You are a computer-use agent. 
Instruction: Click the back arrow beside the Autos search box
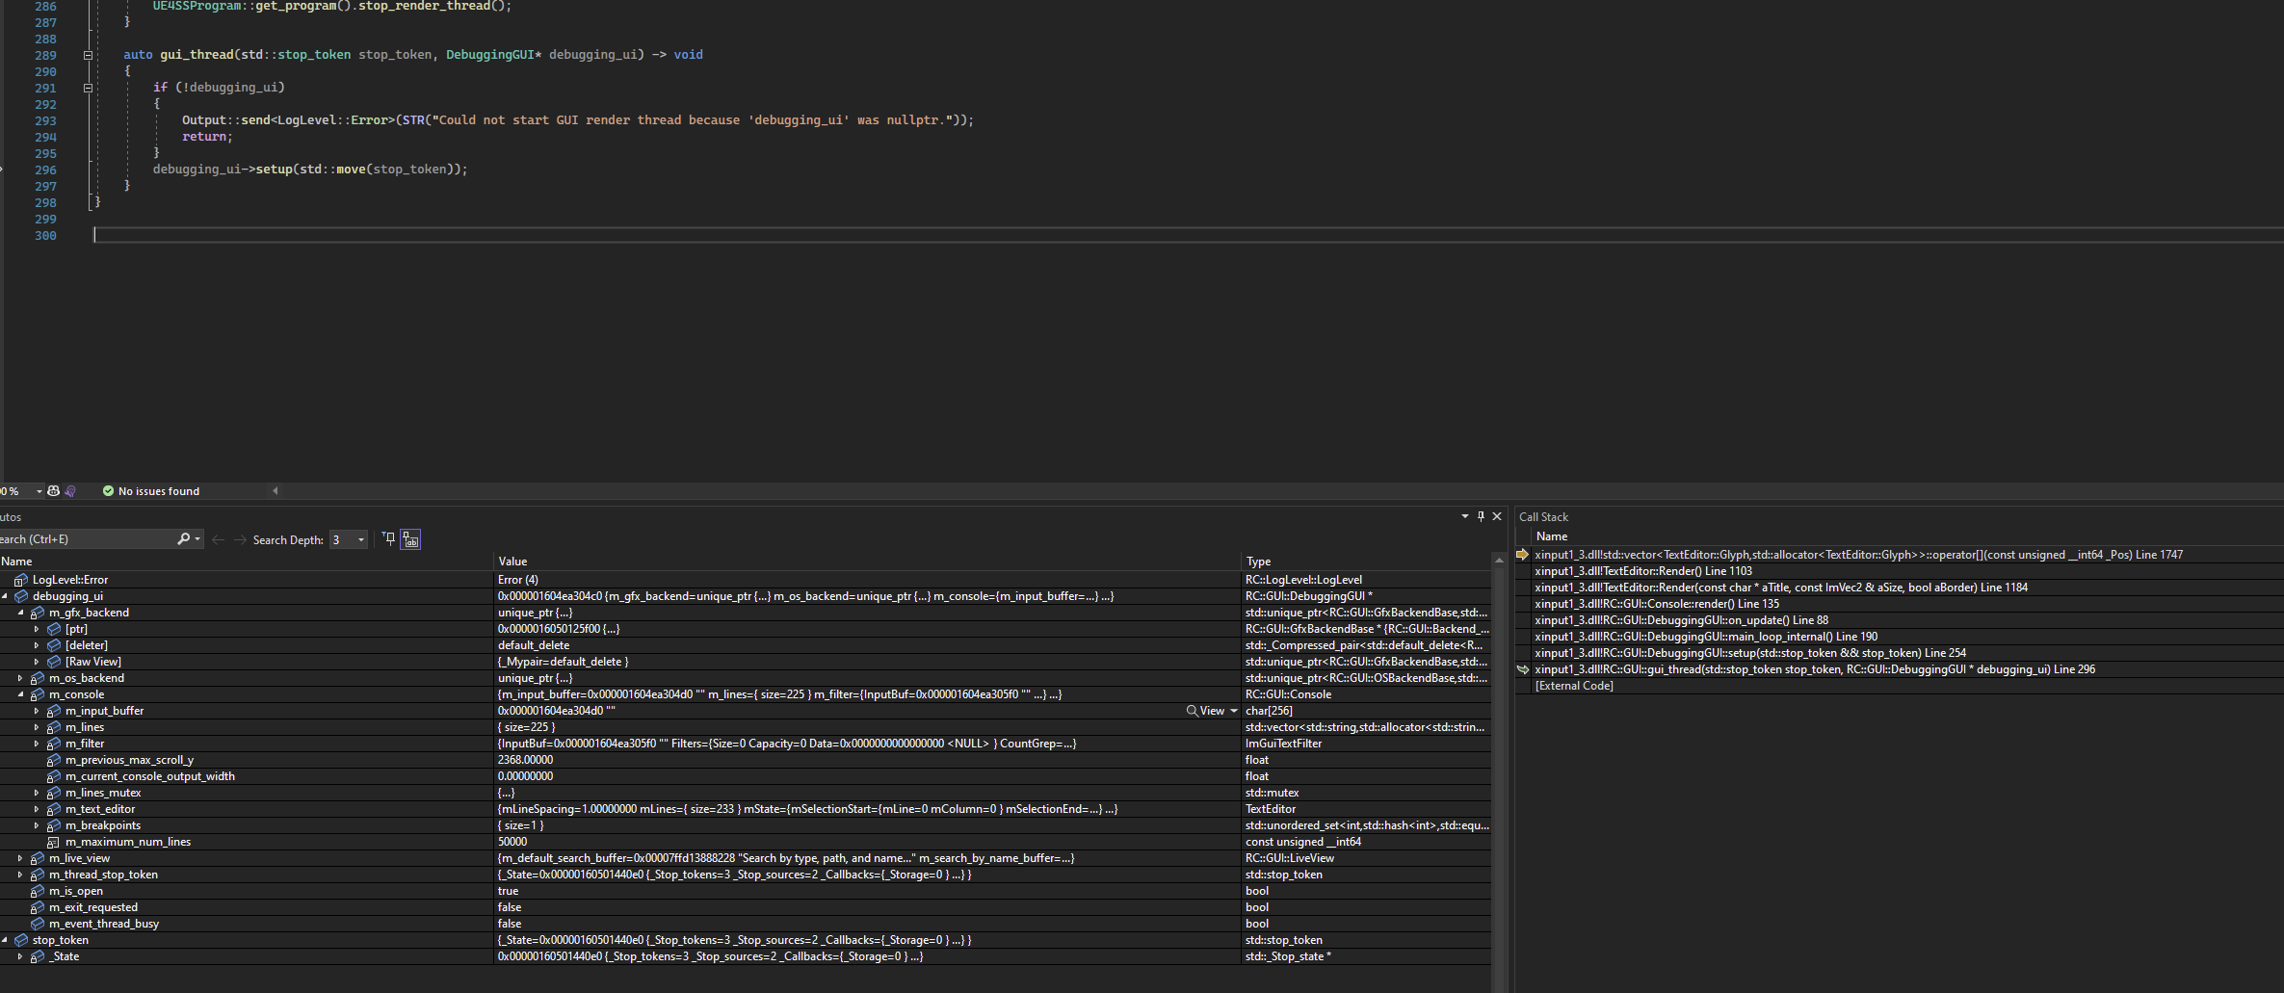219,539
